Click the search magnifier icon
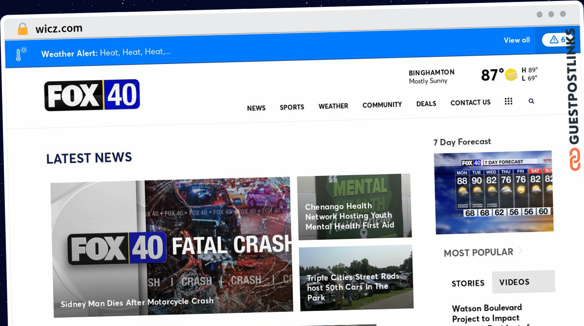The width and height of the screenshot is (584, 326). coord(531,101)
